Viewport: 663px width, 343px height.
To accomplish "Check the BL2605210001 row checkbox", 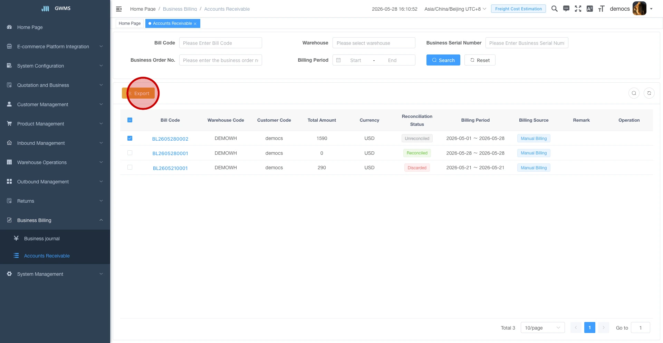I will 130,167.
